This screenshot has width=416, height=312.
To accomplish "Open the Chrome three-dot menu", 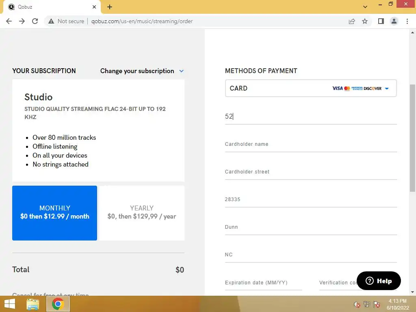I will tap(407, 21).
